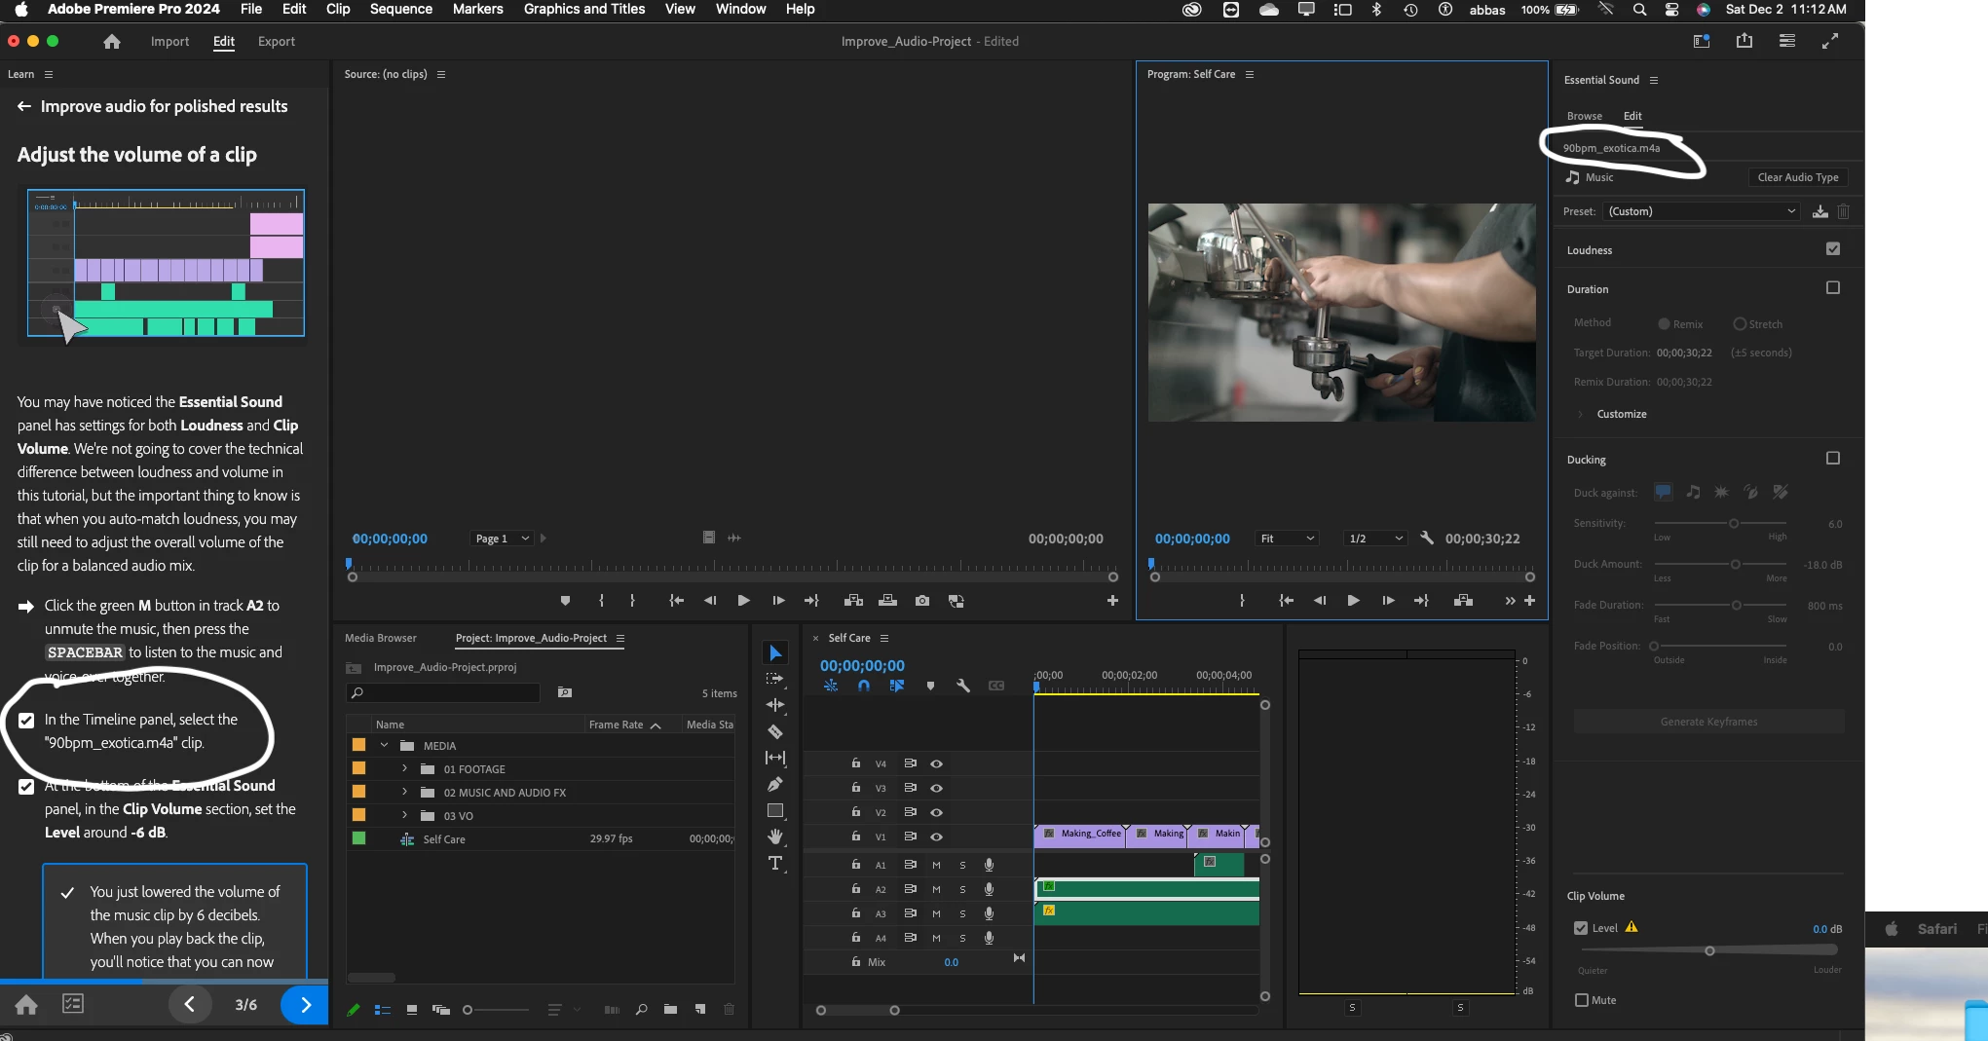Open the Preset dropdown in Essential Sound

point(1702,211)
